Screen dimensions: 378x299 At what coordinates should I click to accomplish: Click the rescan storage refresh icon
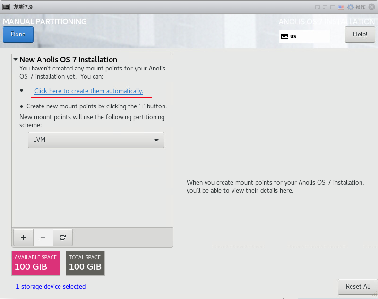pos(62,237)
